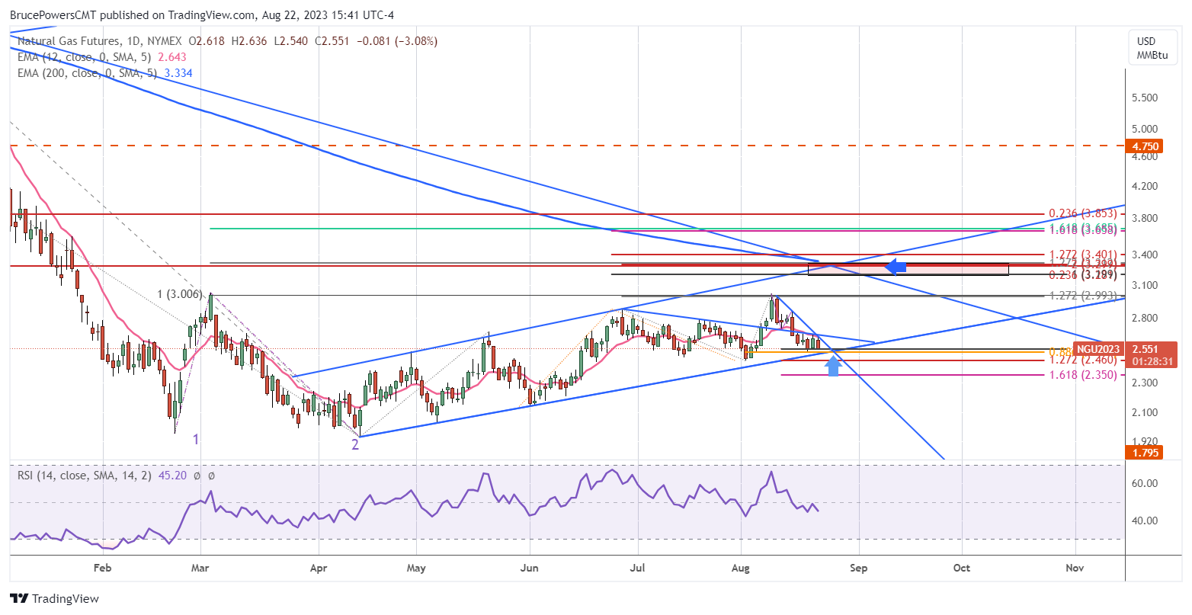Click the Sep label on time axis

pyautogui.click(x=858, y=568)
